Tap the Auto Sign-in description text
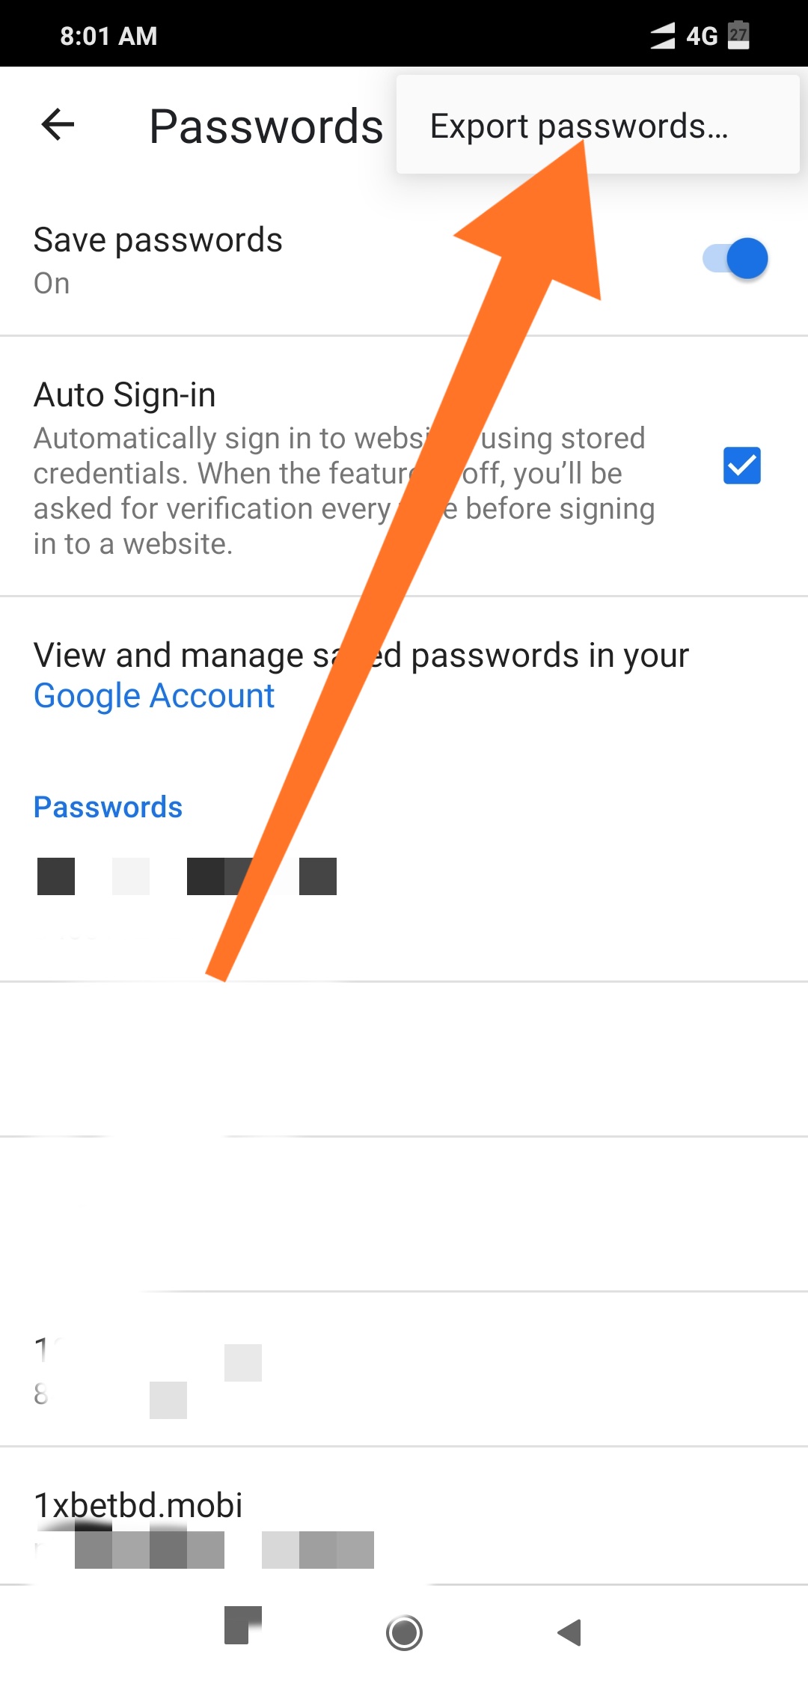This screenshot has height=1681, width=808. click(344, 491)
